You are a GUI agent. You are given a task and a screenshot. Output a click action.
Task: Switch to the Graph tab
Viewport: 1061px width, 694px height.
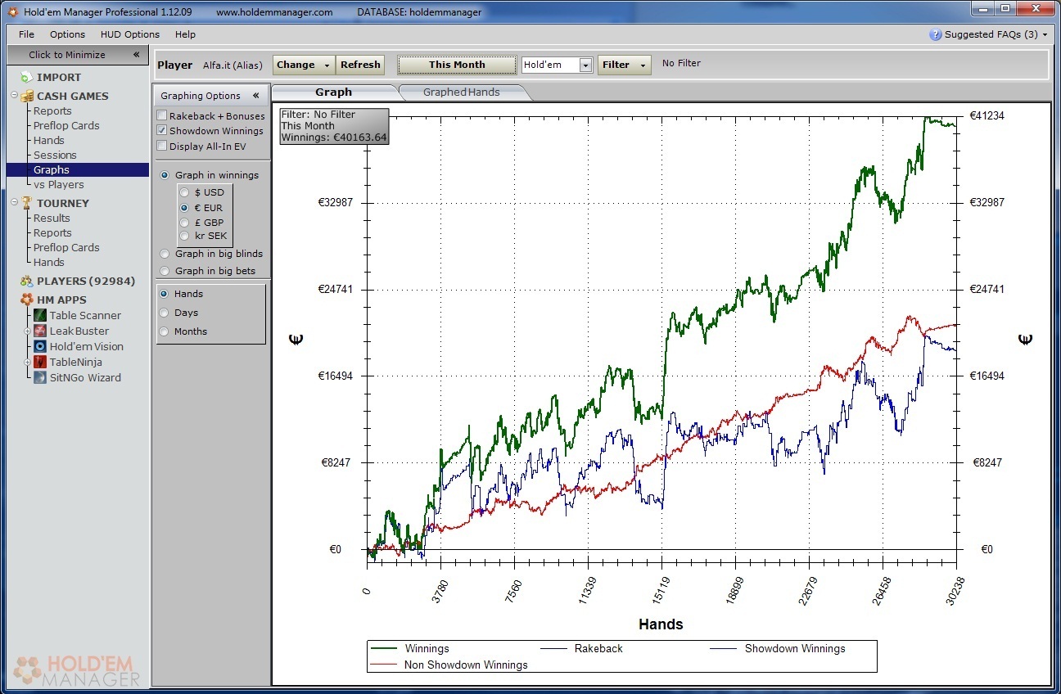tap(334, 92)
